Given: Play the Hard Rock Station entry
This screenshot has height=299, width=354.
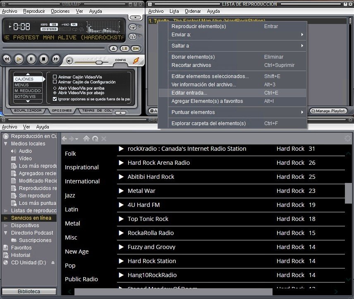Looking at the screenshot, I should [x=121, y=261].
